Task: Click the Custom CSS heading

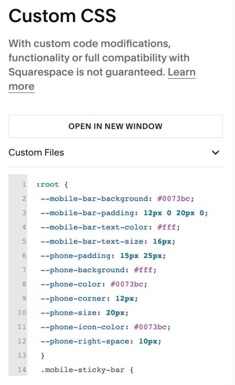Action: click(x=62, y=16)
